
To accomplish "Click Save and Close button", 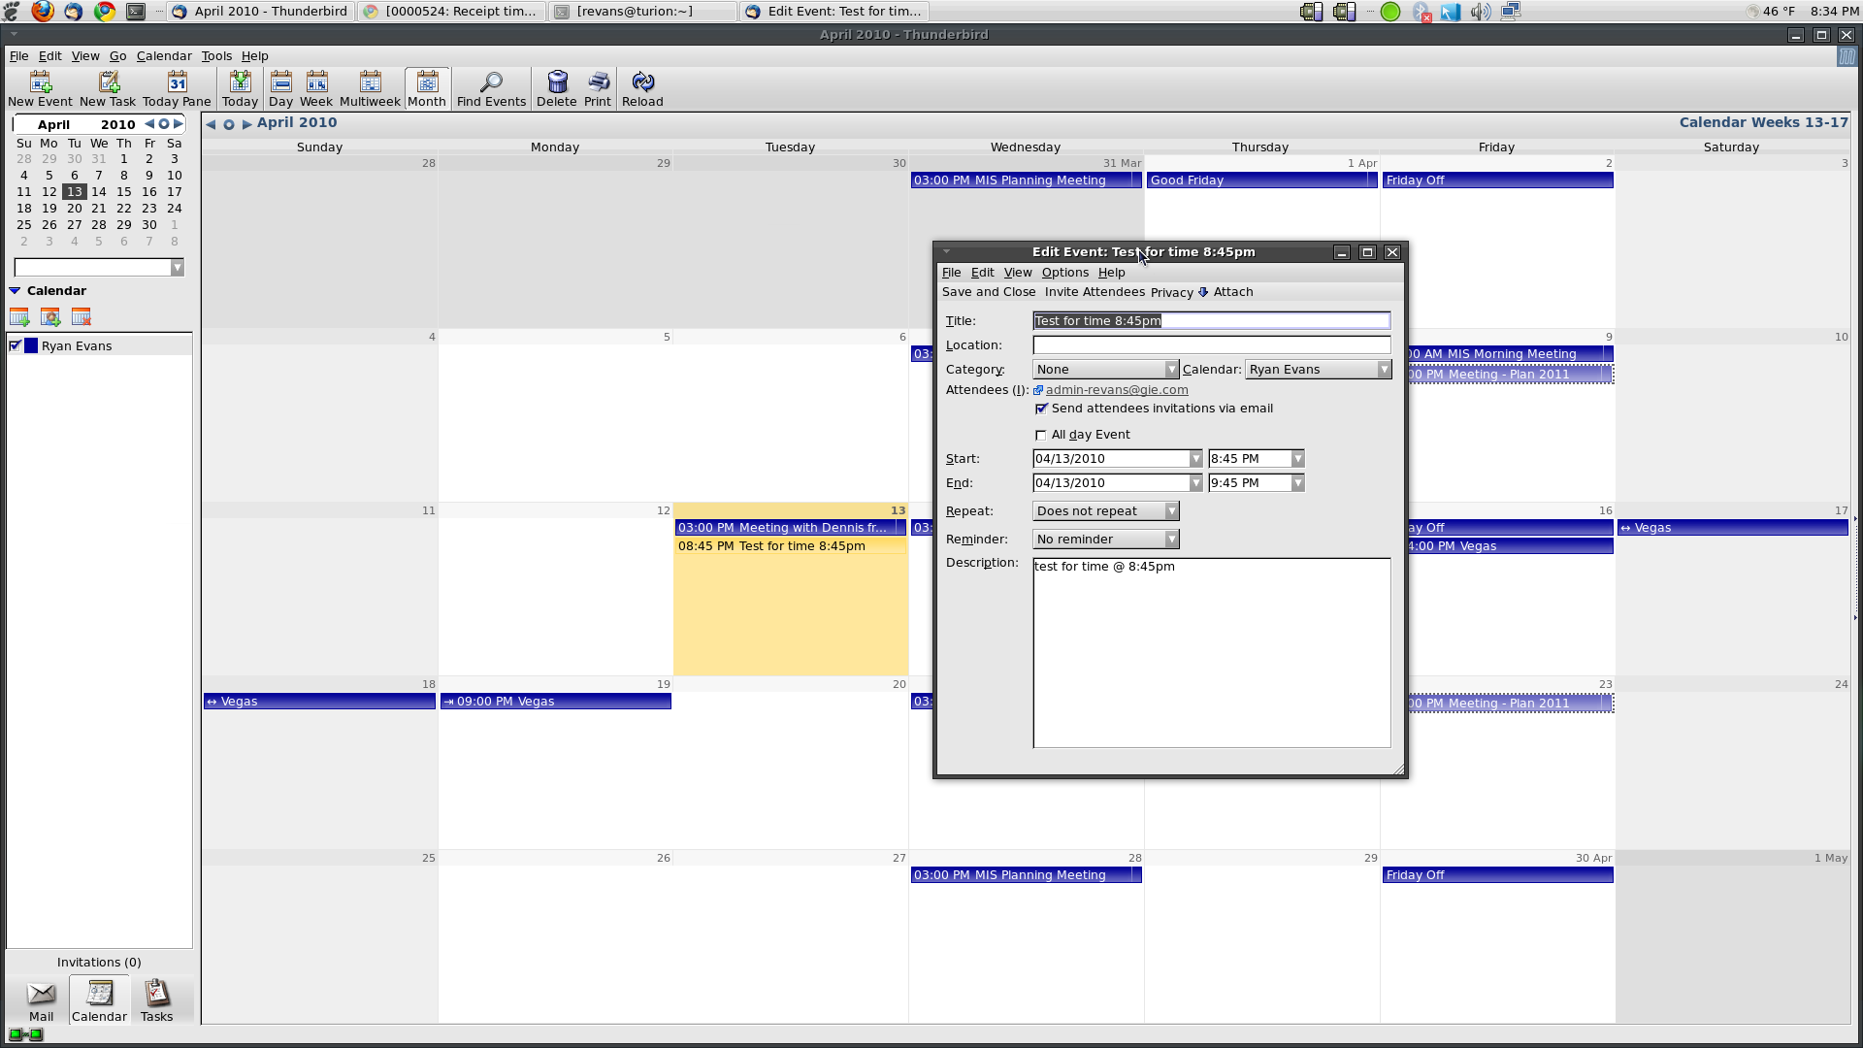I will click(x=989, y=292).
